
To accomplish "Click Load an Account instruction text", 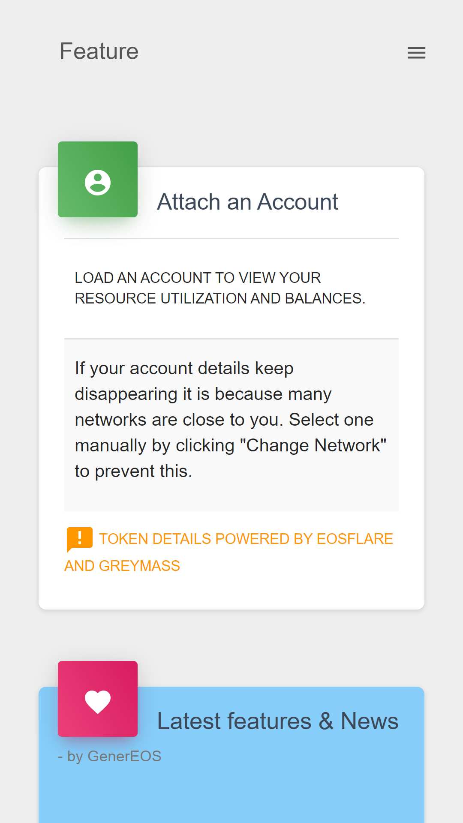I will point(220,288).
